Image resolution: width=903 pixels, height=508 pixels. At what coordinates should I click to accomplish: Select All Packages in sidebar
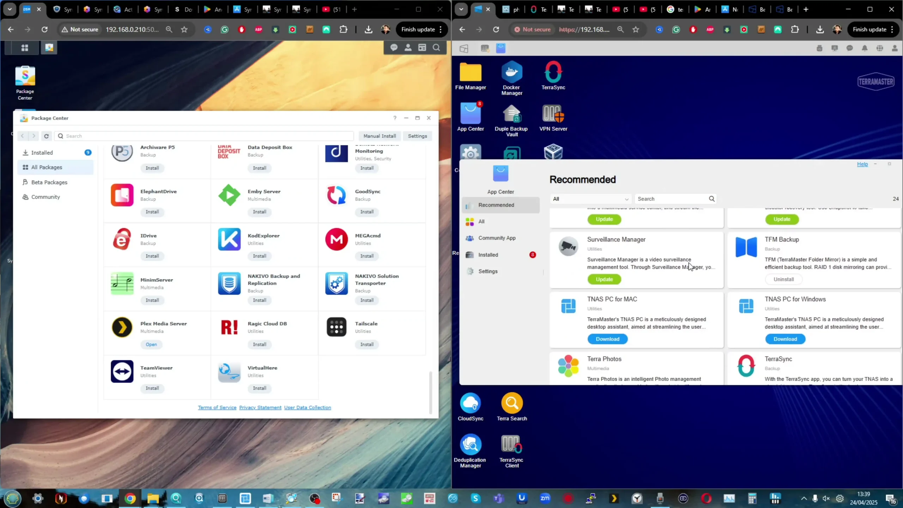55,167
